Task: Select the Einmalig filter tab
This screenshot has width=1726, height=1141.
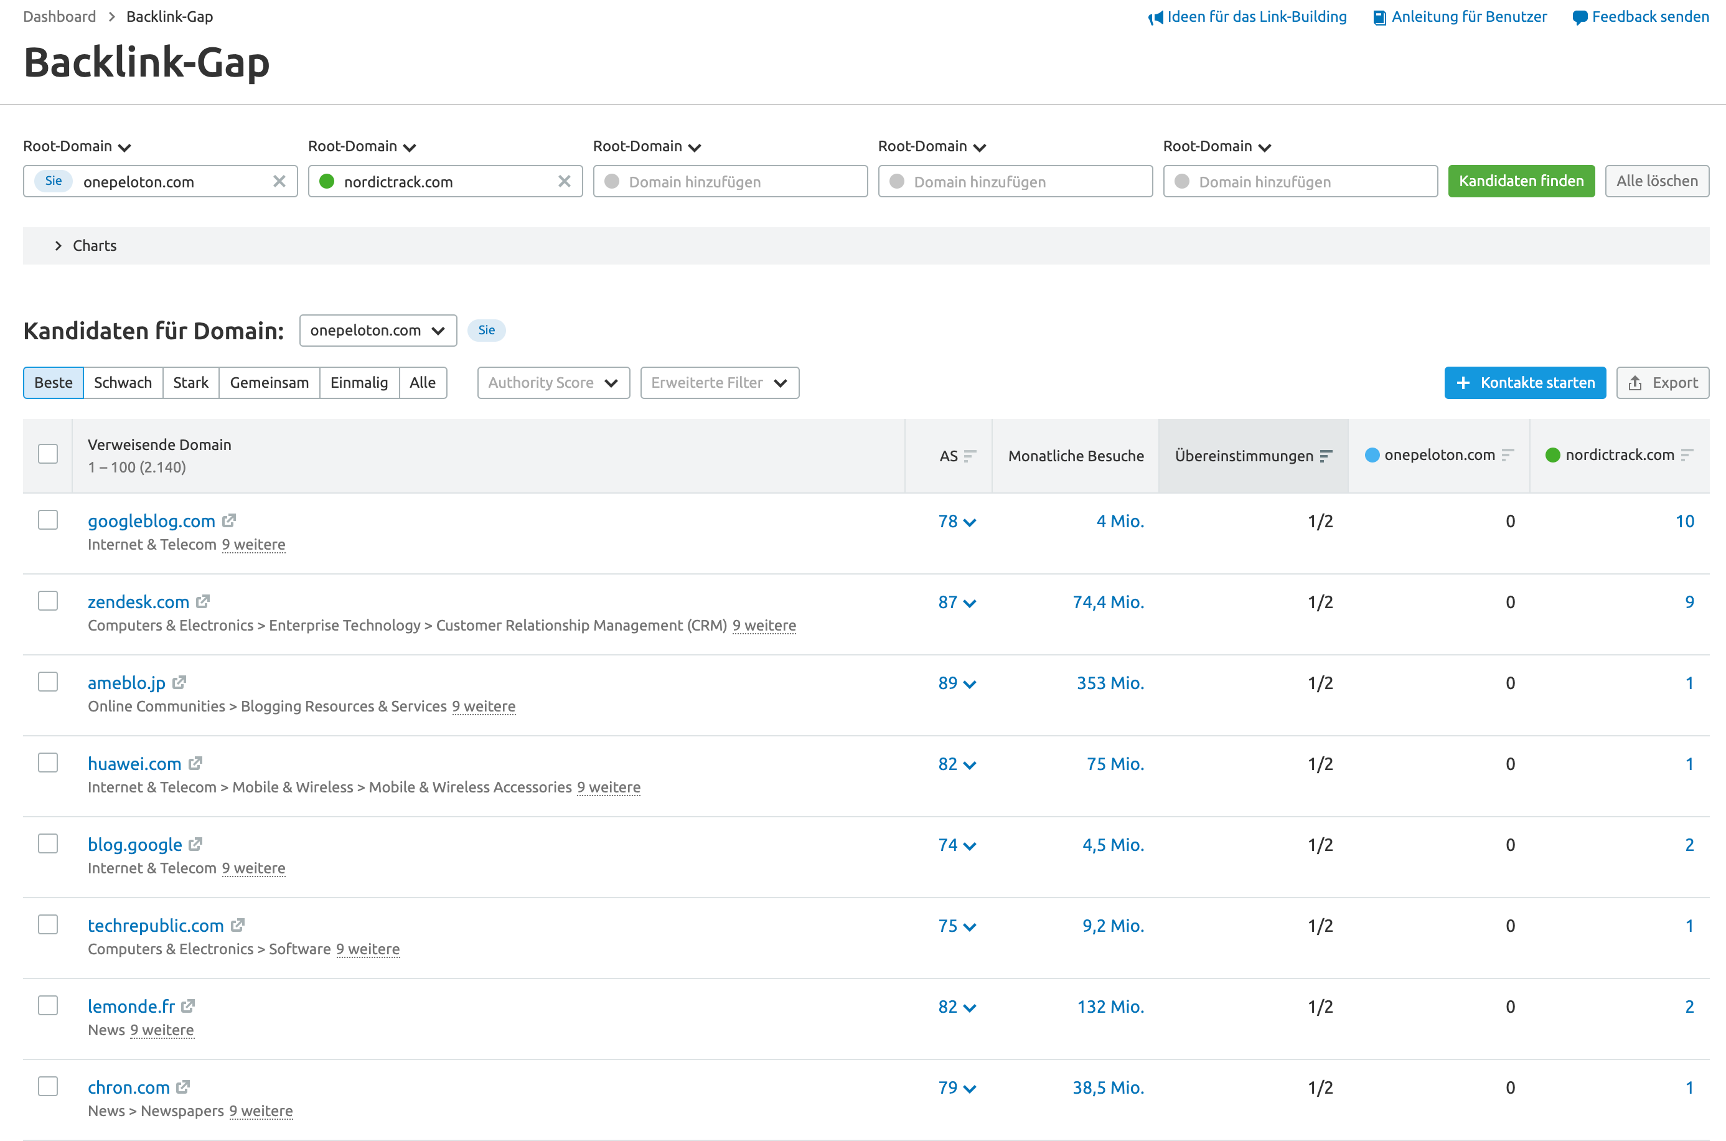Action: (x=359, y=382)
